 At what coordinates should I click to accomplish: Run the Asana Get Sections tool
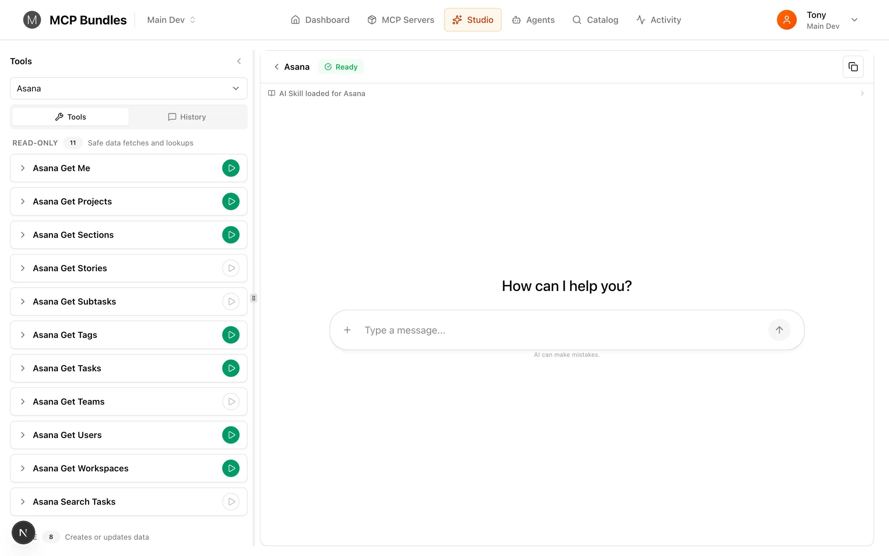point(231,235)
